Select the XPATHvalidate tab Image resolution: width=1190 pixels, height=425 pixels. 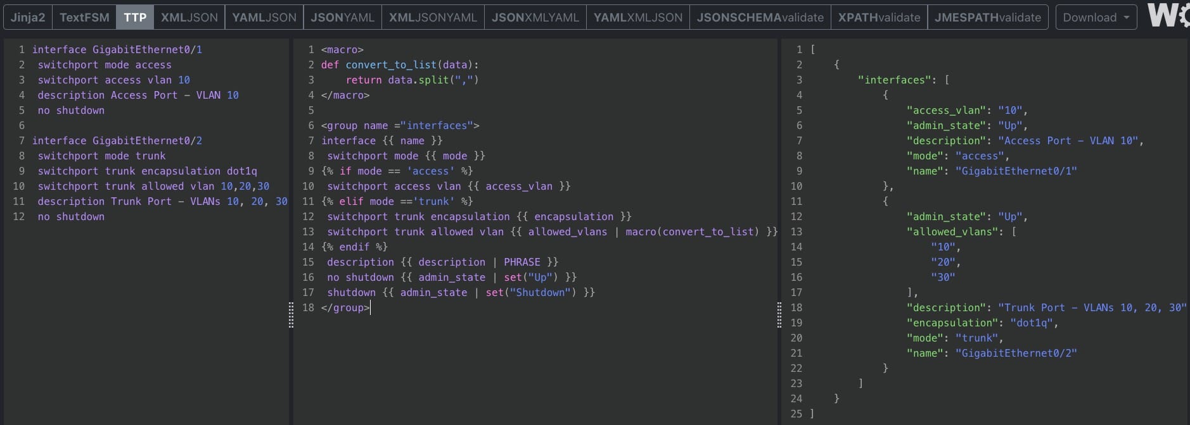pyautogui.click(x=880, y=18)
